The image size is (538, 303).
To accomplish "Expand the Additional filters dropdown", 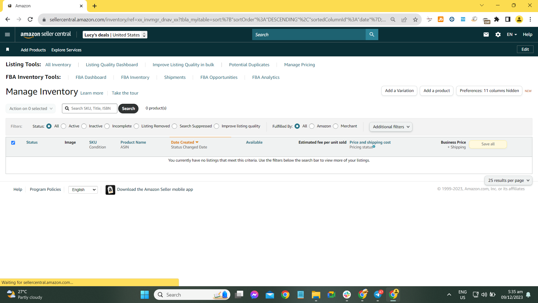I will (391, 127).
